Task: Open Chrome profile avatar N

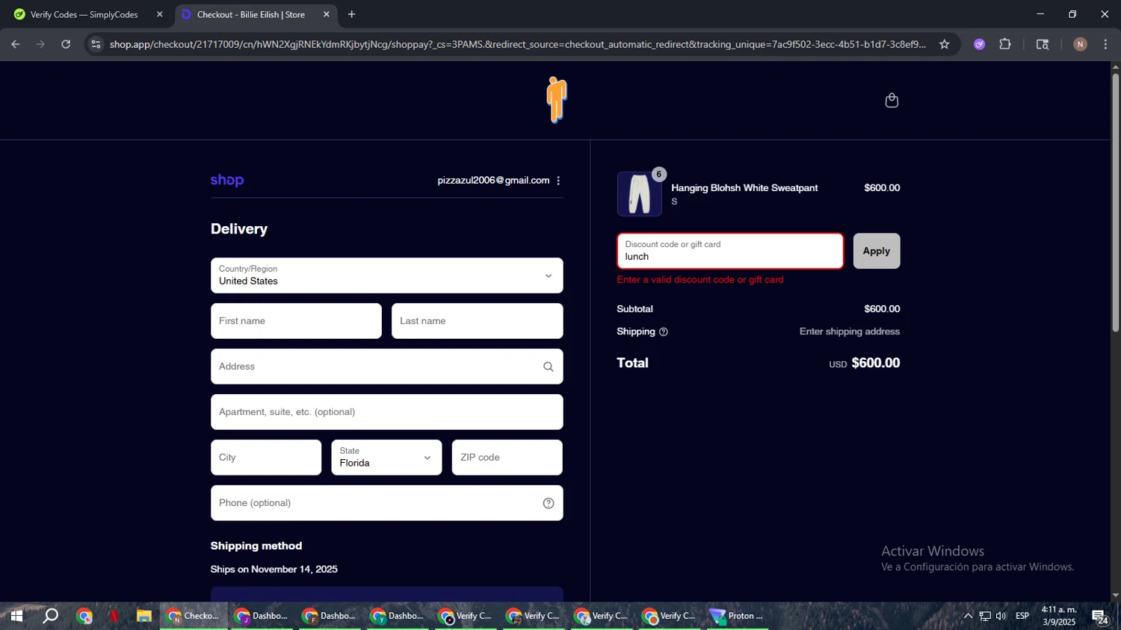Action: 1080,44
